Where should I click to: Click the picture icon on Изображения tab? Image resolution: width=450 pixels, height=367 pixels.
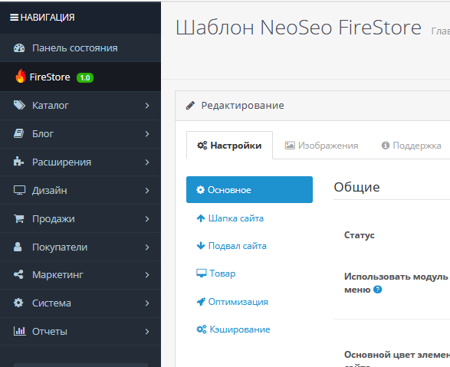pos(290,146)
